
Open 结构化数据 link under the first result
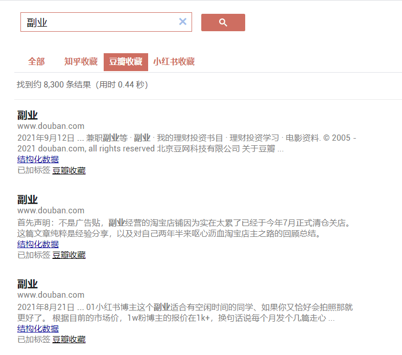pos(38,159)
